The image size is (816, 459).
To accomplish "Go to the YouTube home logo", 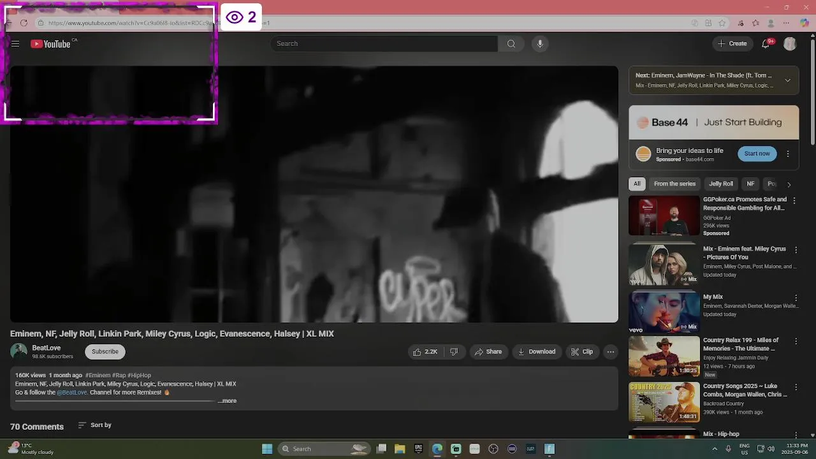I will tap(50, 44).
